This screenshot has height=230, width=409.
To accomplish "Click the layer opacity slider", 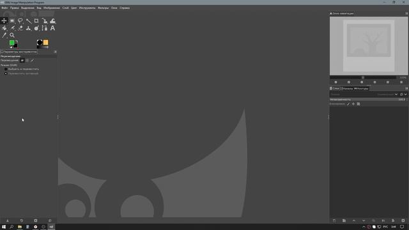I will click(x=367, y=100).
